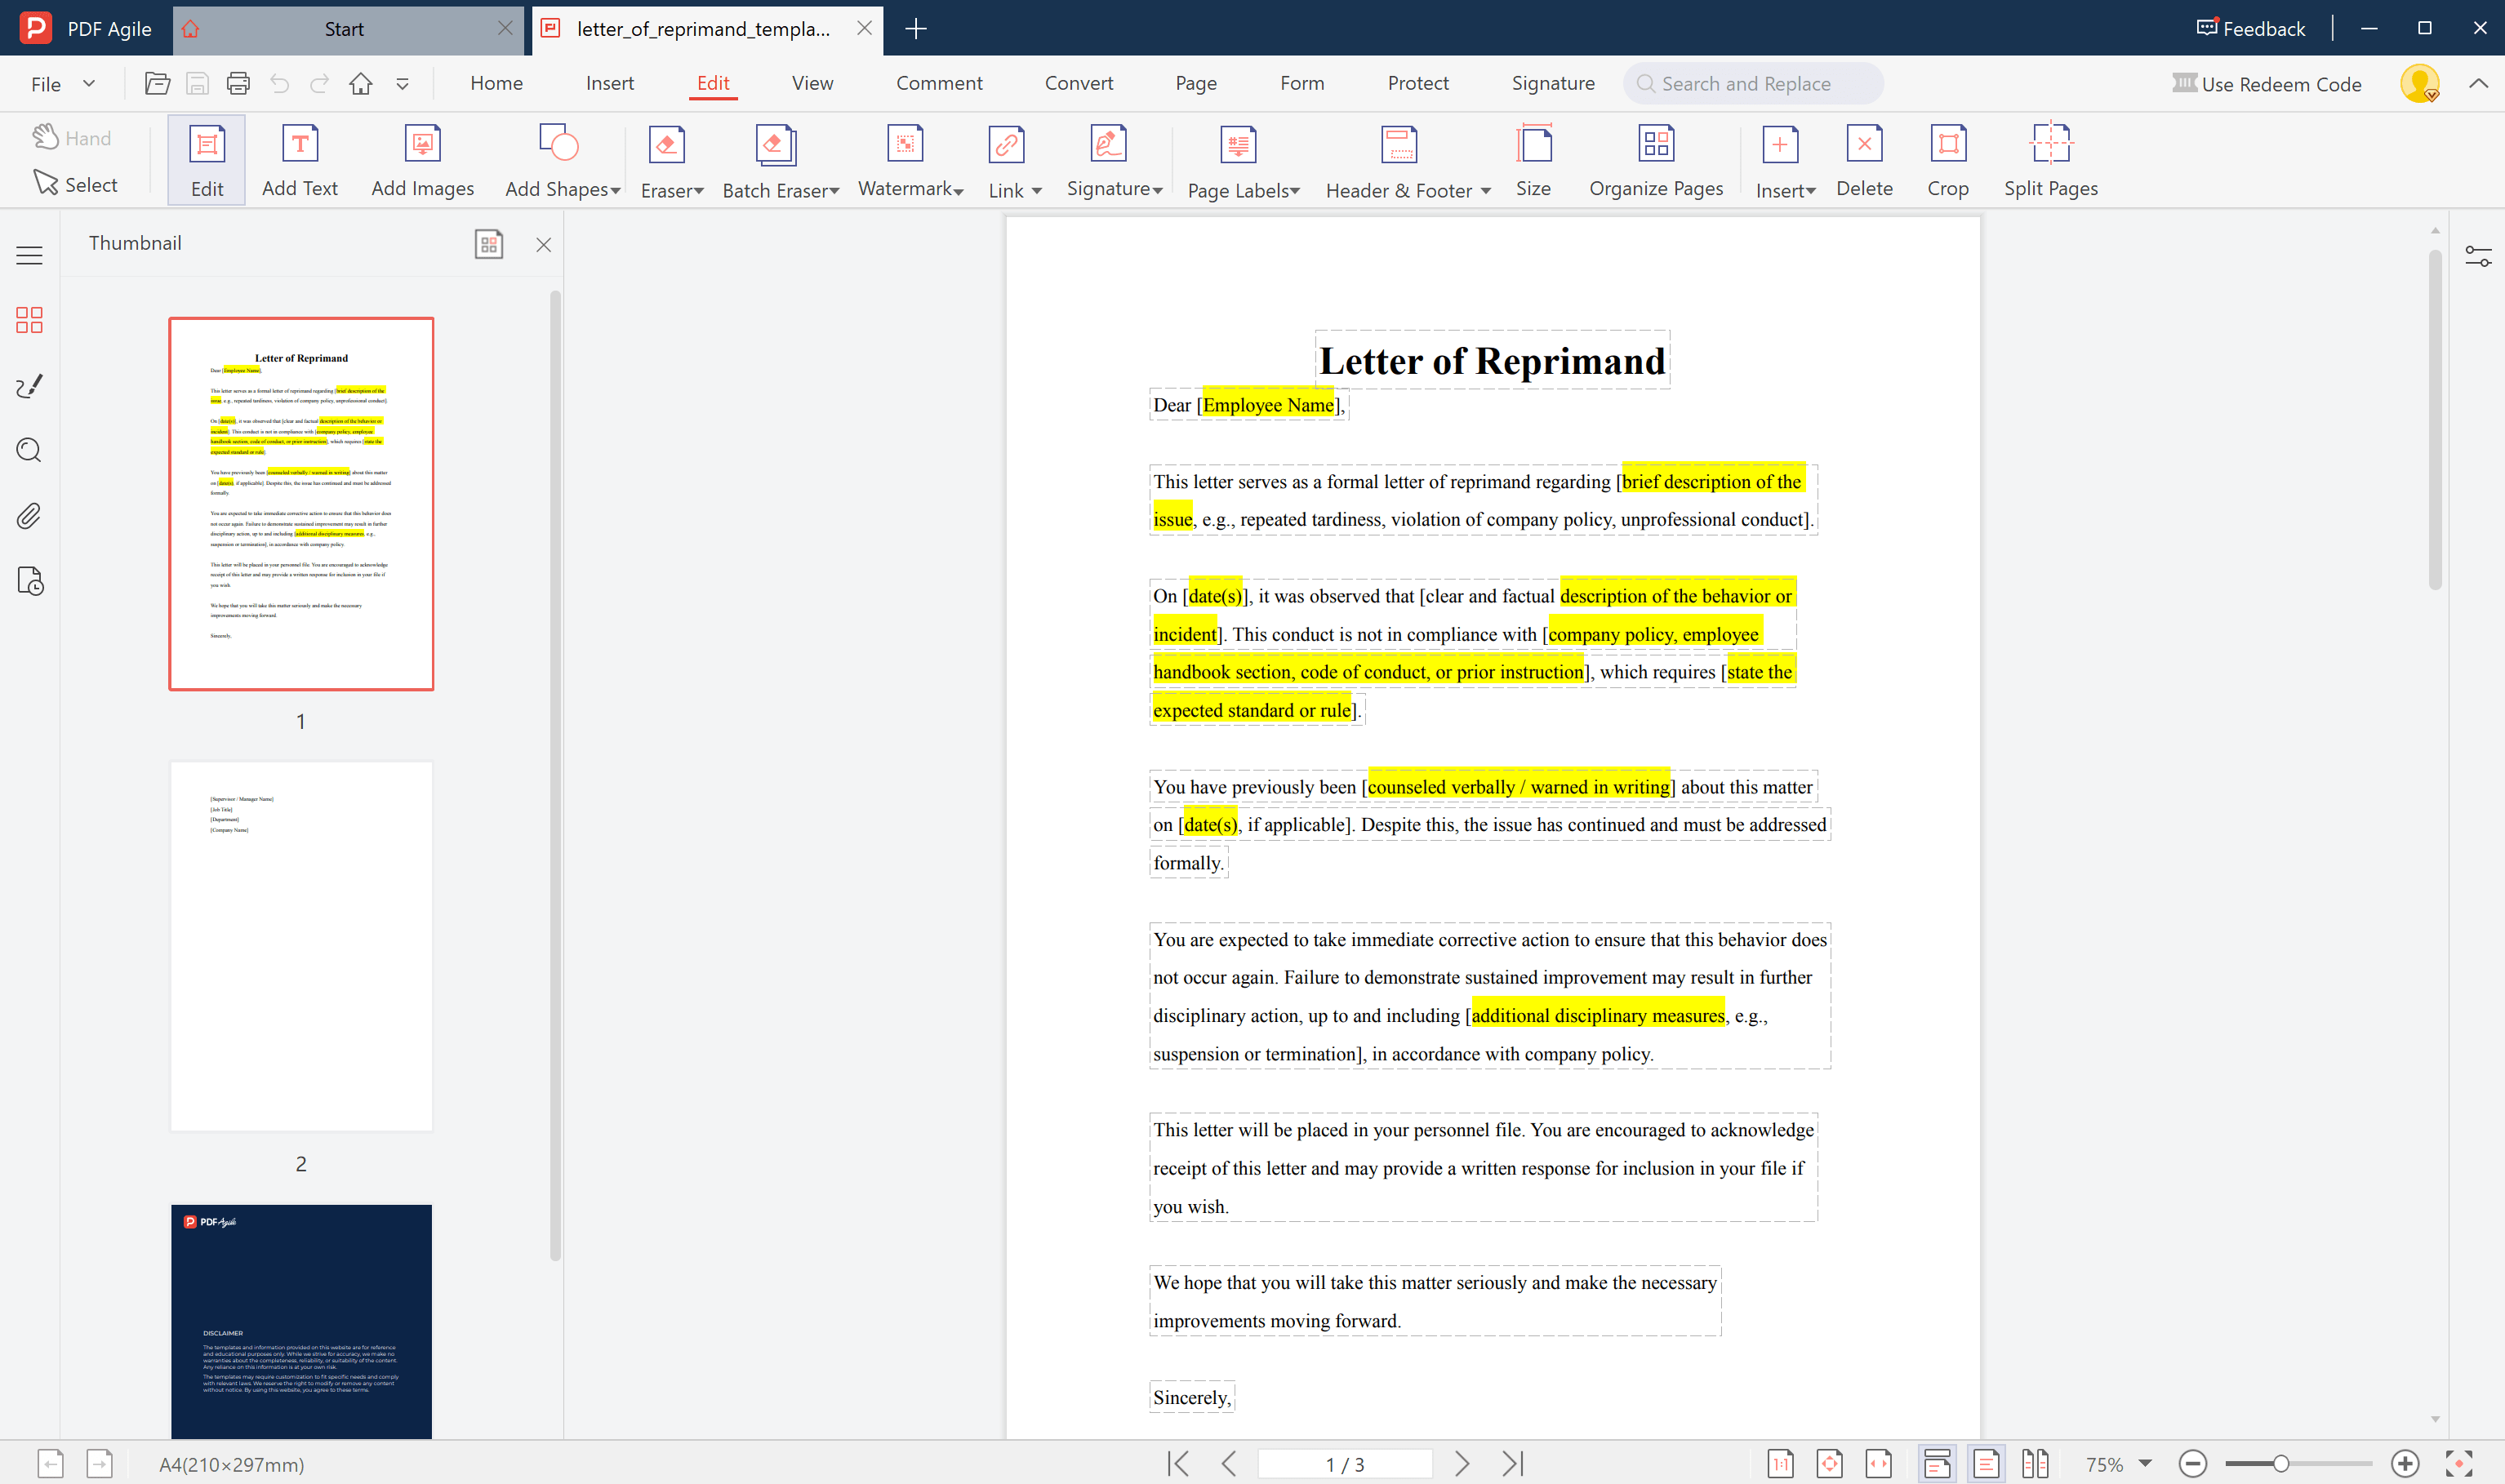This screenshot has width=2505, height=1484.
Task: Select the Split Pages tool
Action: coord(2050,160)
